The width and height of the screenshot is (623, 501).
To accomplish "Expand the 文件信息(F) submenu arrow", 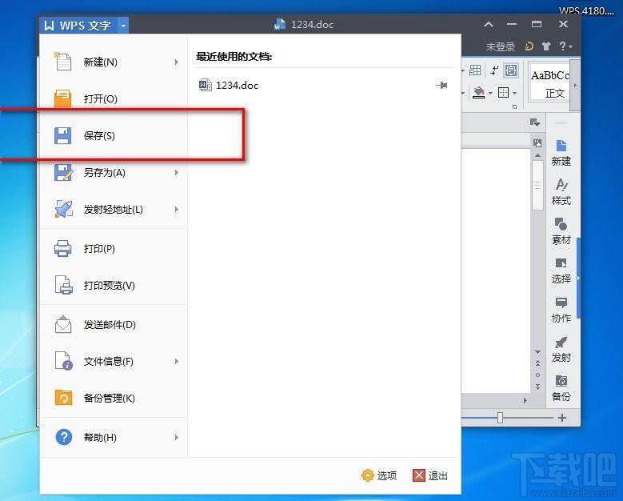I will point(177,361).
